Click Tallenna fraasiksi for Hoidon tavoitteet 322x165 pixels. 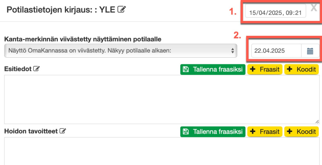[x=213, y=132]
